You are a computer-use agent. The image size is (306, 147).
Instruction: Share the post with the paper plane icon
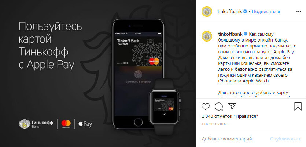click(x=232, y=106)
